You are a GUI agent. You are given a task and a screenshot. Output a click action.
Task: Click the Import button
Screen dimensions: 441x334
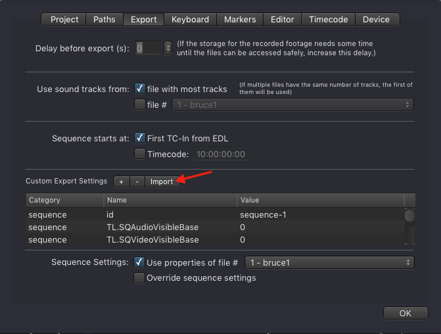coord(162,181)
